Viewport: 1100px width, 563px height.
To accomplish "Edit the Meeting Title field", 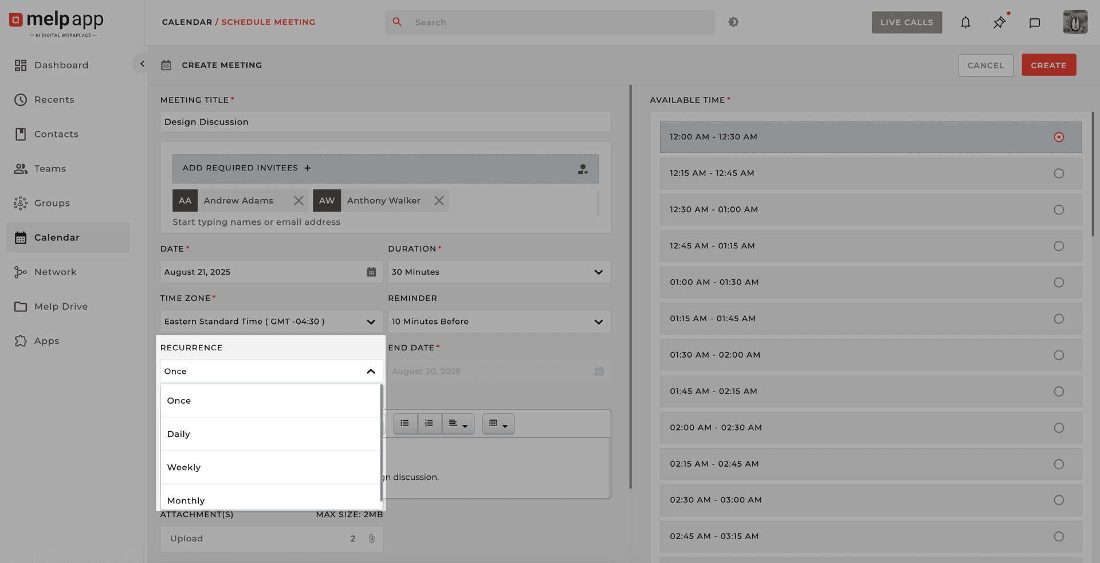I will pyautogui.click(x=385, y=122).
